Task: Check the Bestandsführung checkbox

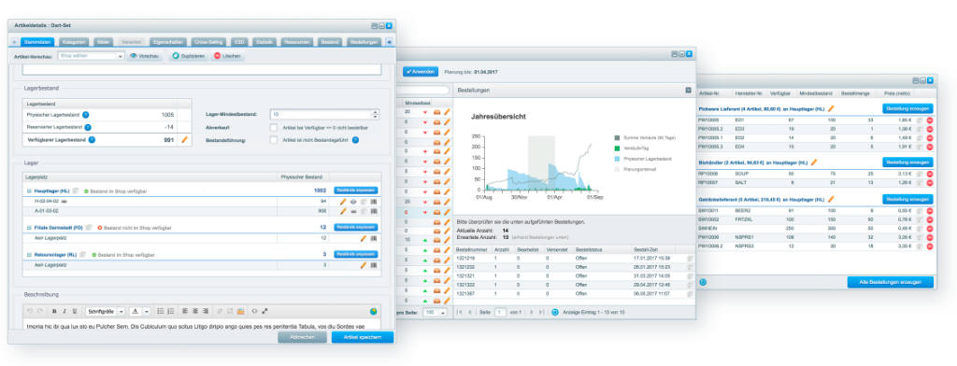Action: tap(274, 140)
